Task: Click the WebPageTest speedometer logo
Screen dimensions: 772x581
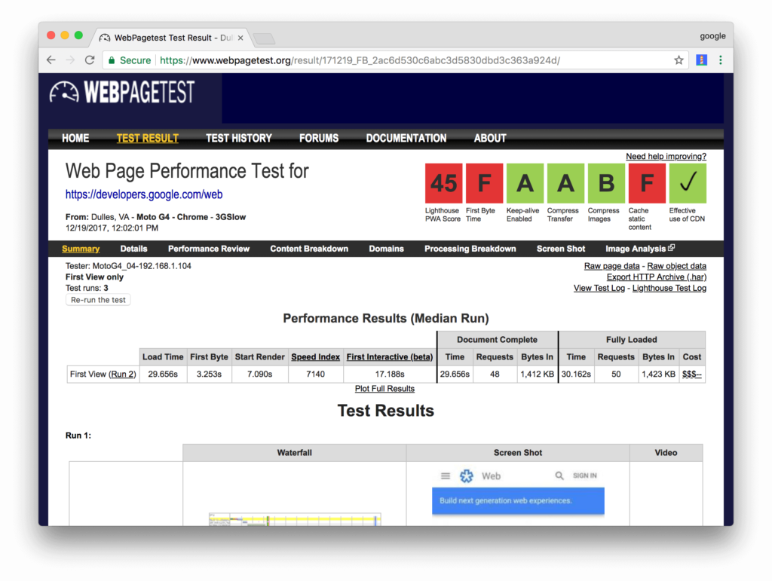Action: 64,91
